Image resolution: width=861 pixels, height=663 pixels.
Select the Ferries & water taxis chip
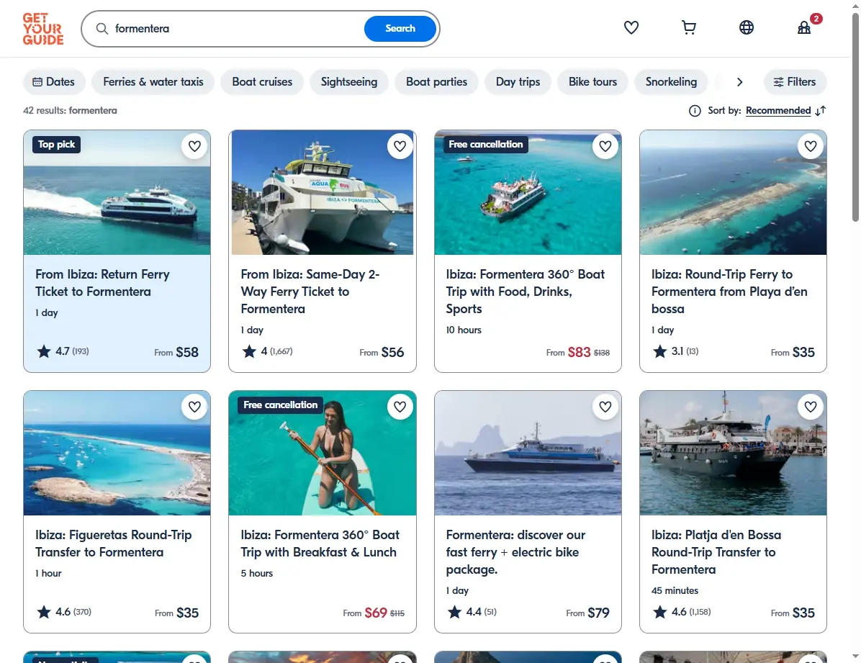coord(153,82)
